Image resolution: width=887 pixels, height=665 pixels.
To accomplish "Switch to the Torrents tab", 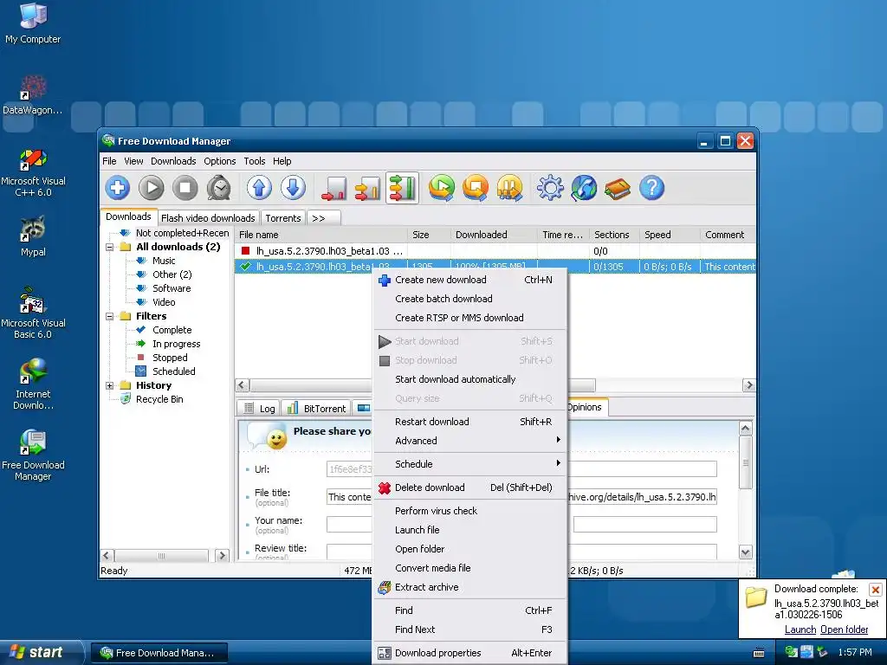I will 283,218.
